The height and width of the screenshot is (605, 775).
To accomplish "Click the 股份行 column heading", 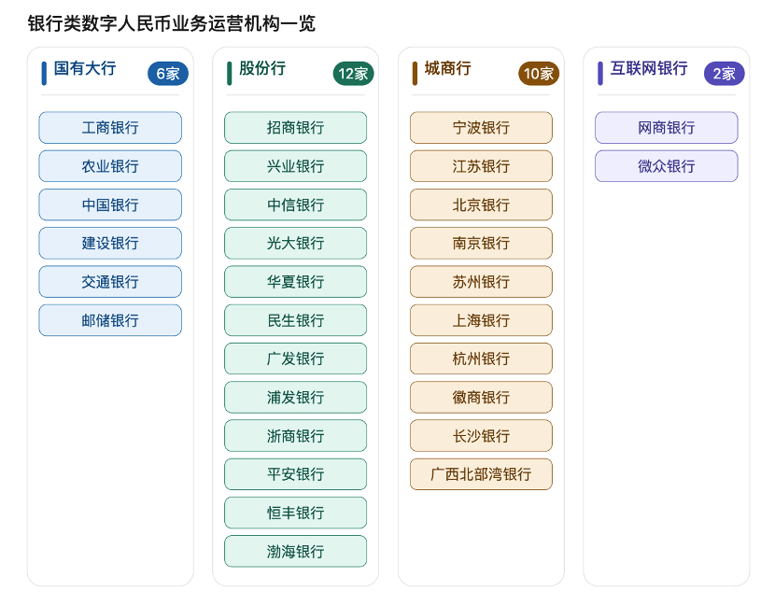I will click(x=262, y=68).
